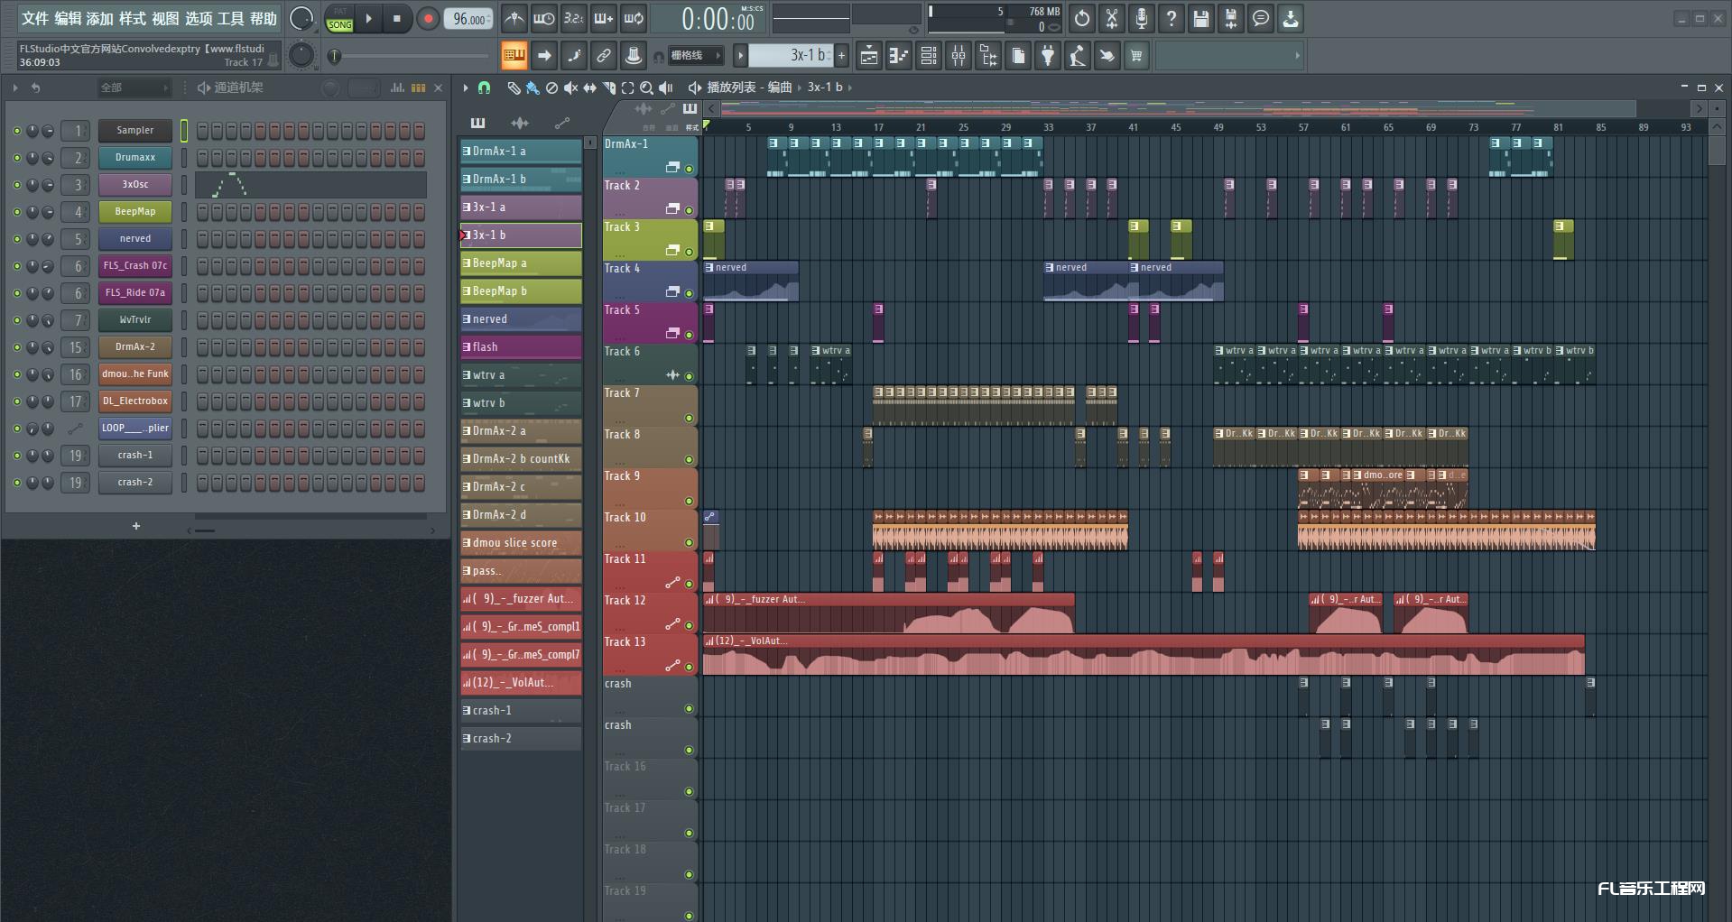This screenshot has height=922, width=1732.
Task: Select the playlist Mute tool speaker icon
Action: click(x=570, y=88)
